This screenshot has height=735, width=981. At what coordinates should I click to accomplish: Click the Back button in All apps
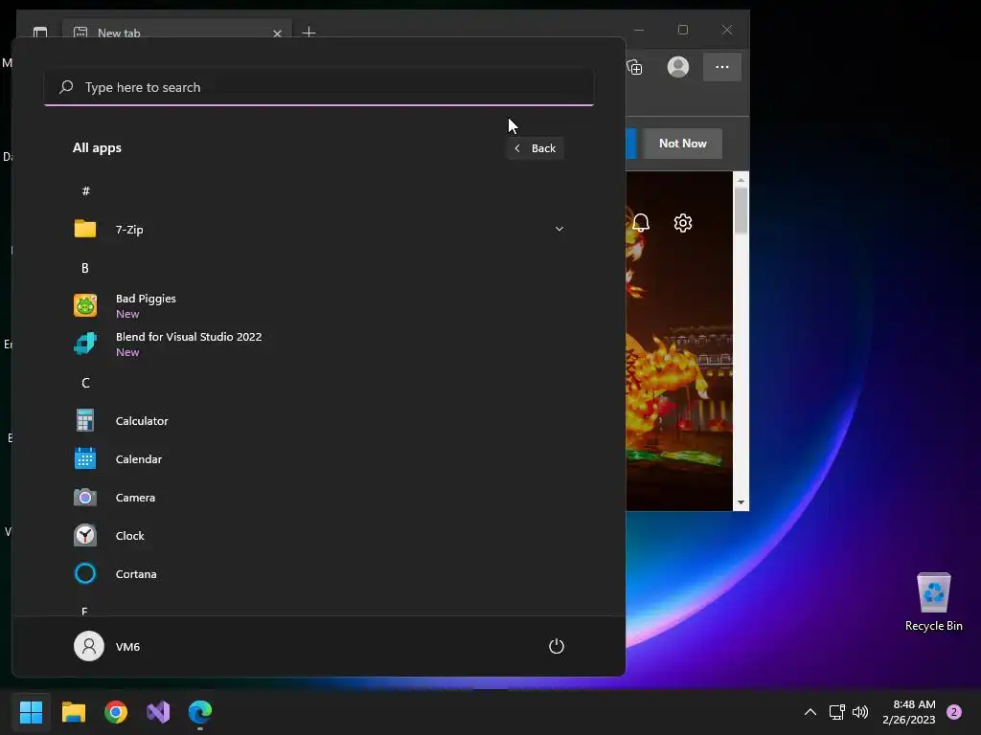click(x=536, y=148)
